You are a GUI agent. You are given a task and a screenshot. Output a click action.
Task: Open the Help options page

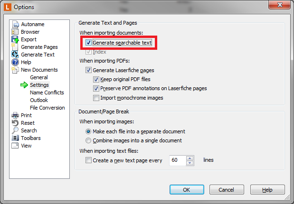click(26, 62)
